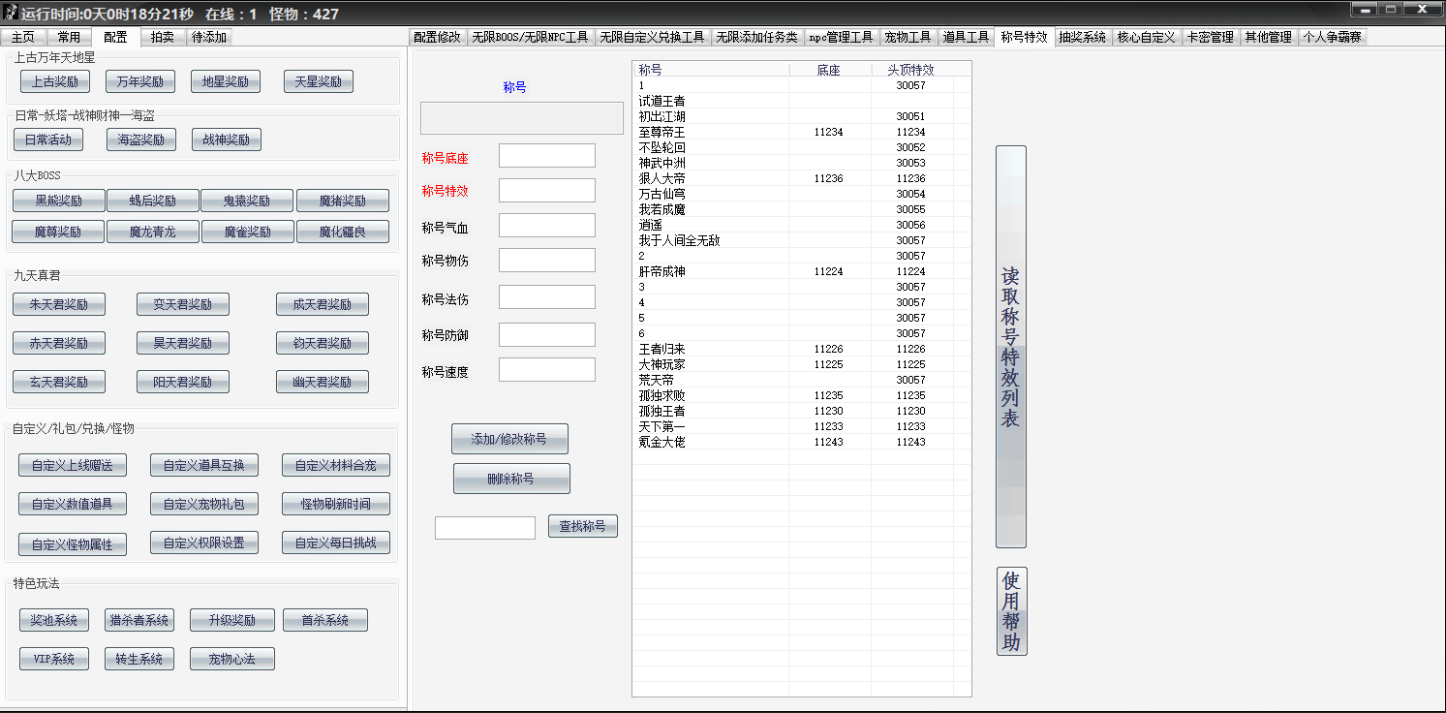Go to the 卡密管理 tab
The height and width of the screenshot is (713, 1446).
coord(1210,37)
